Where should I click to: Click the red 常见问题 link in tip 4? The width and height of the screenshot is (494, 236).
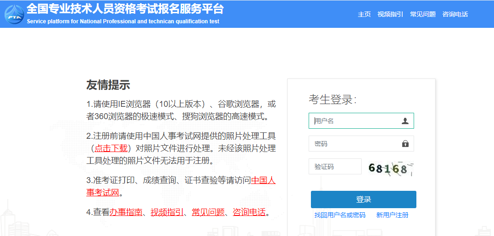pos(208,212)
